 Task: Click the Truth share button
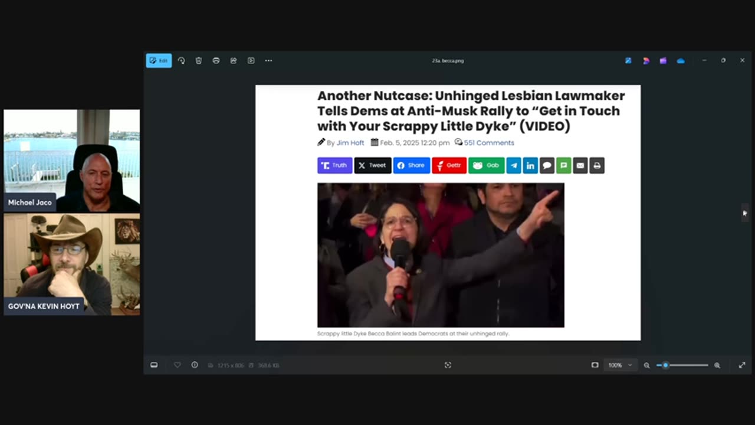(x=334, y=165)
